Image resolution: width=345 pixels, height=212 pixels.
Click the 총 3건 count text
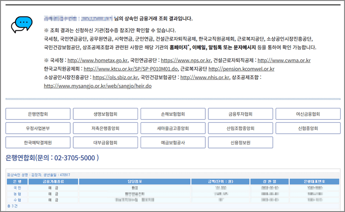click(13, 206)
